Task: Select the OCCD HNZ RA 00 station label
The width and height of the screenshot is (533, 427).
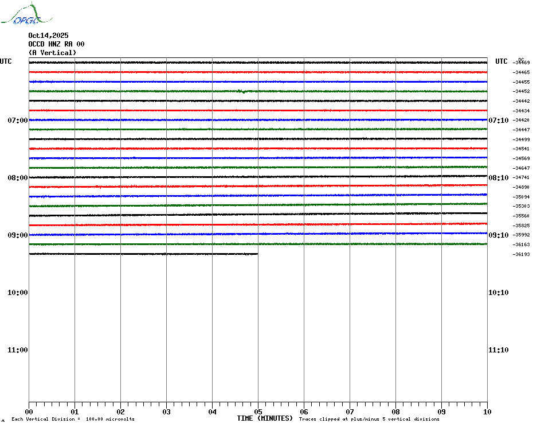Action: click(56, 44)
